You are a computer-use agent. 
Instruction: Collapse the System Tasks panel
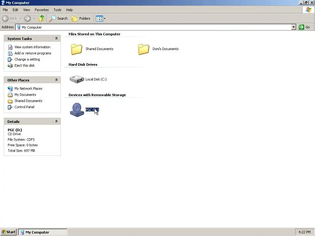pos(57,38)
